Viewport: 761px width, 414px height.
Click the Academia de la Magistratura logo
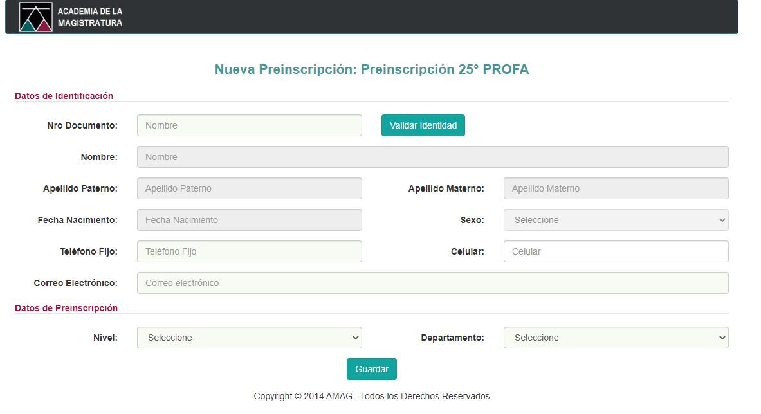pyautogui.click(x=36, y=17)
